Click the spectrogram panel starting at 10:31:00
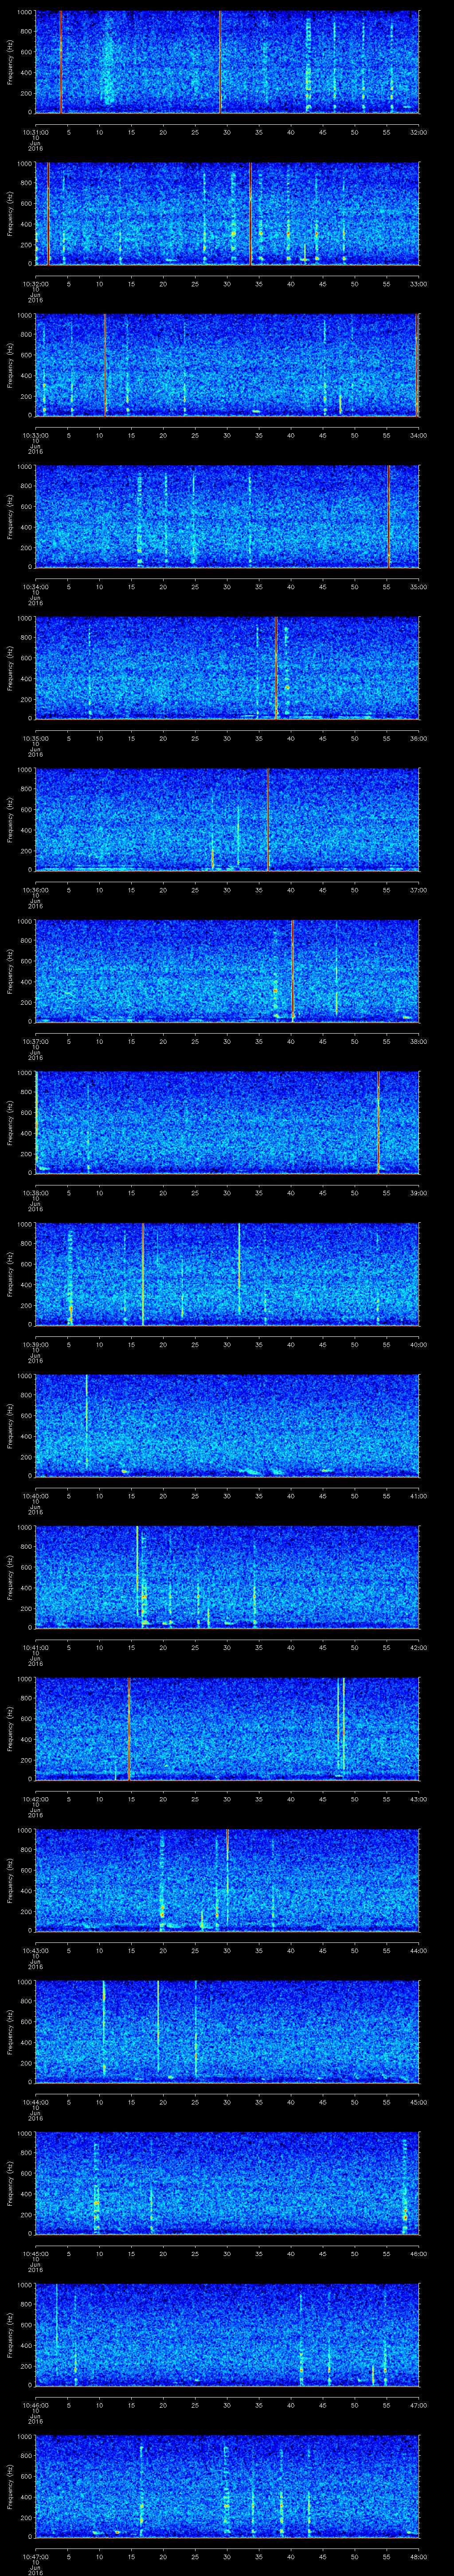This screenshot has width=454, height=2576. coord(227,62)
